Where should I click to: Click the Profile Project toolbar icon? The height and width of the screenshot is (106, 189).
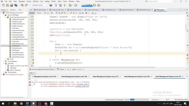76,5
